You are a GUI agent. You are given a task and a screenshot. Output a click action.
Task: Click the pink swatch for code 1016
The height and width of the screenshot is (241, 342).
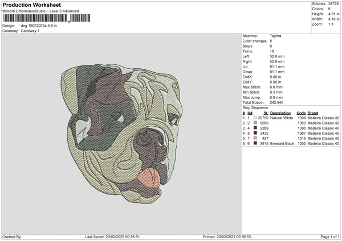pyautogui.click(x=255, y=138)
